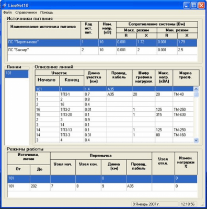Click X value 1.72 in max mode
Image resolution: width=207 pixels, height=209 pixels.
pyautogui.click(x=147, y=42)
